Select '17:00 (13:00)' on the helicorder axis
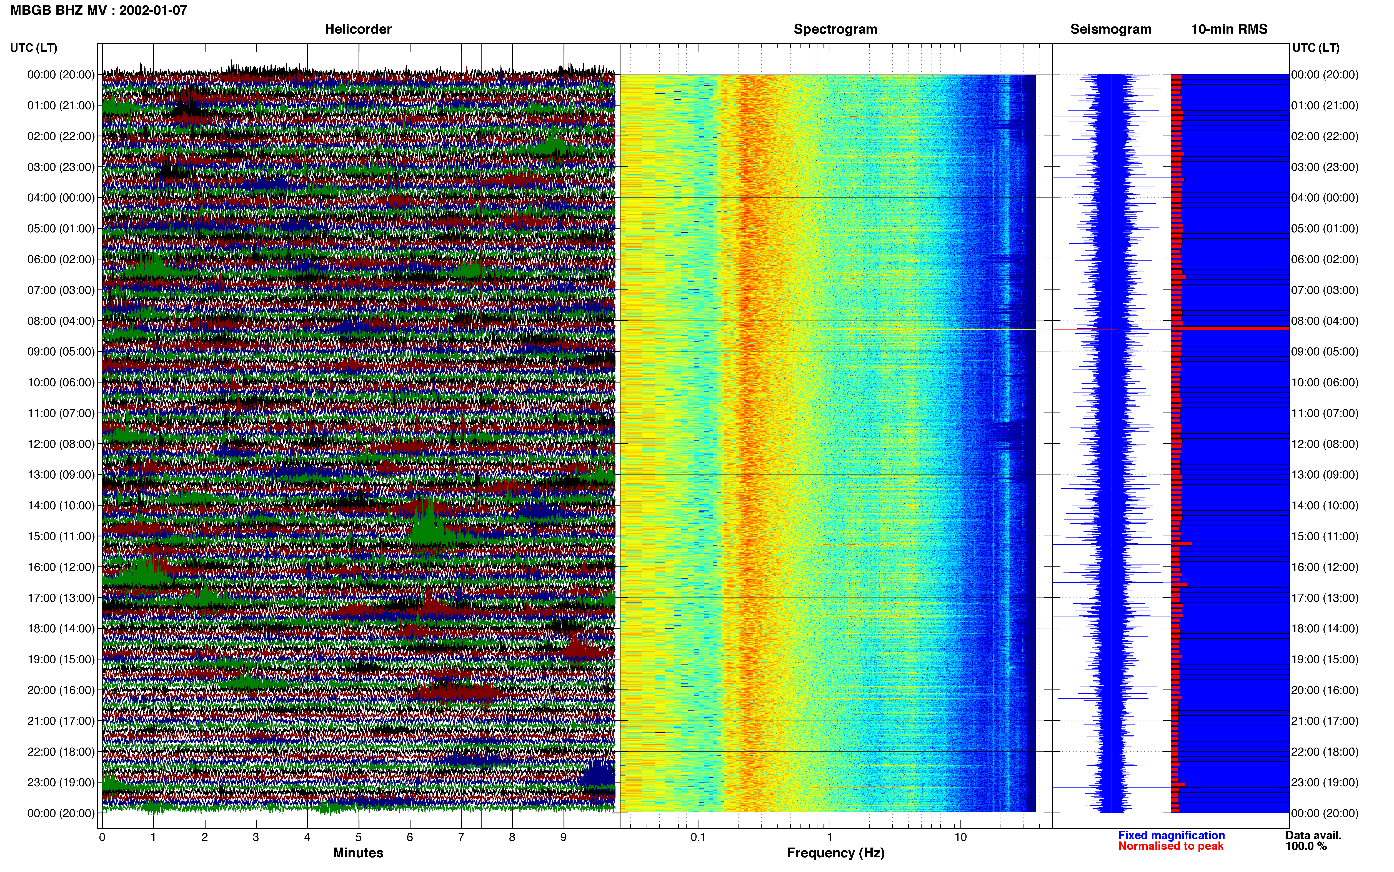Viewport: 1394px width, 872px height. tap(61, 598)
